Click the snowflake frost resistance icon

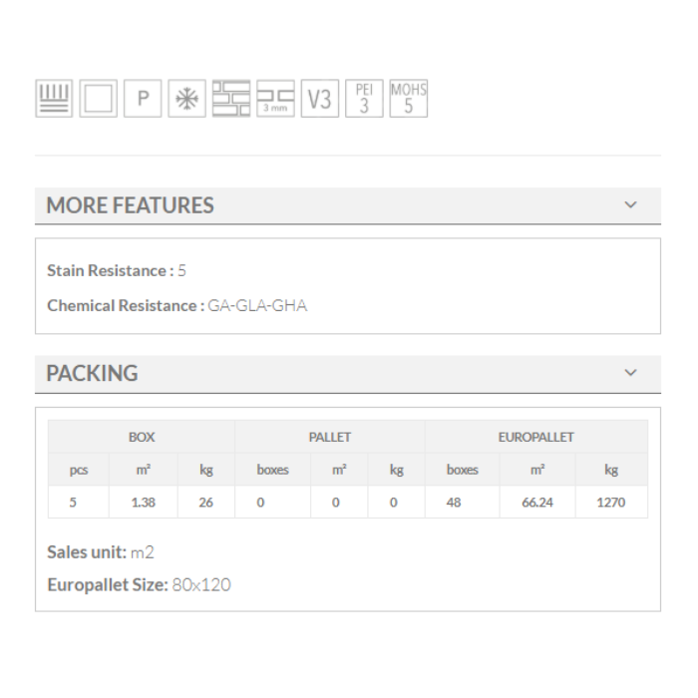(186, 100)
